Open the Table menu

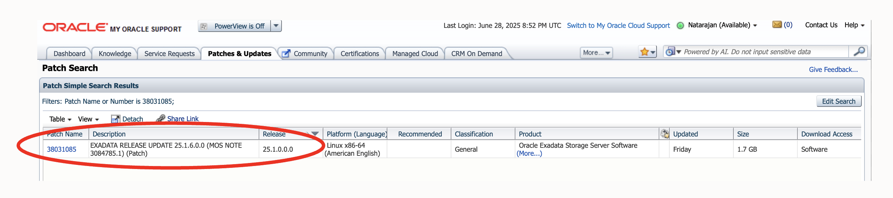pyautogui.click(x=60, y=119)
